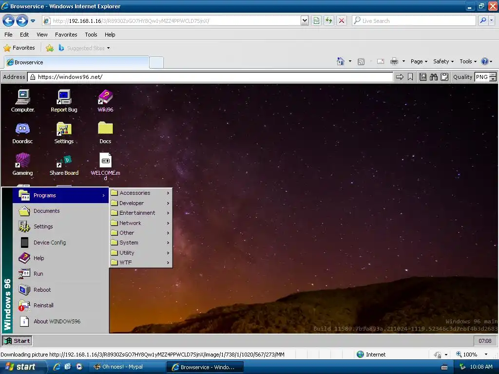Expand the Other programs folder
This screenshot has height=374, width=499.
[x=141, y=233]
